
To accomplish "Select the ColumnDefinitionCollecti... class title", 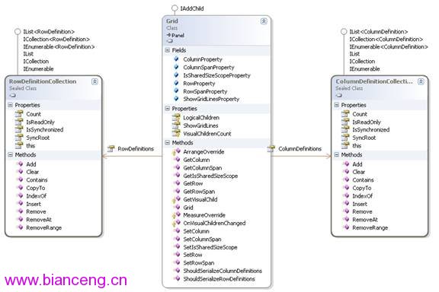I will pos(374,81).
